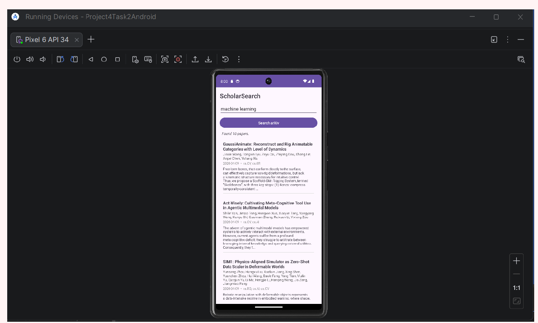Tap the 'Found 10 papers.' status text
The height and width of the screenshot is (323, 538).
(x=235, y=134)
